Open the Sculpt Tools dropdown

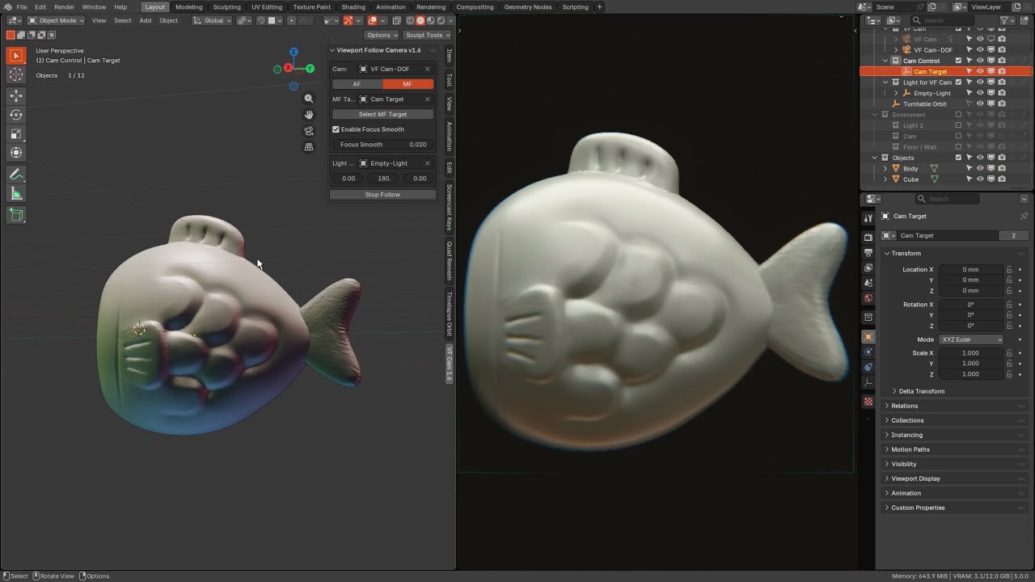[428, 35]
